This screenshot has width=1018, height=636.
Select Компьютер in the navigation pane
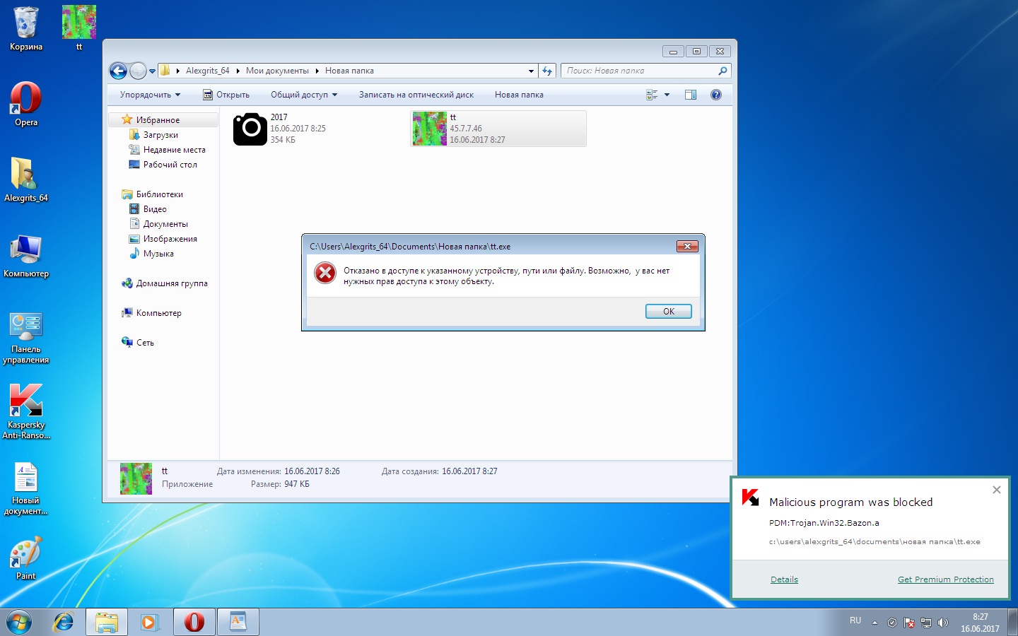[158, 313]
